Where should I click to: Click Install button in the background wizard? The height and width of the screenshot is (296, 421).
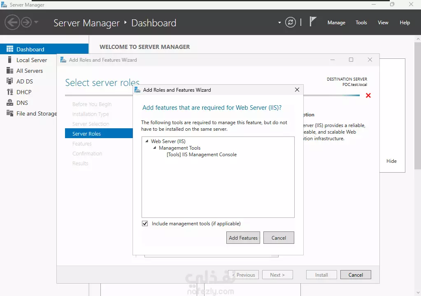(321, 275)
